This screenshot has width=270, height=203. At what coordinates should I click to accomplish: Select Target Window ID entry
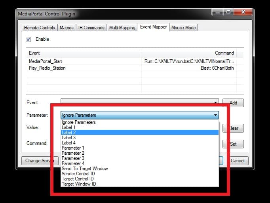tap(79, 184)
